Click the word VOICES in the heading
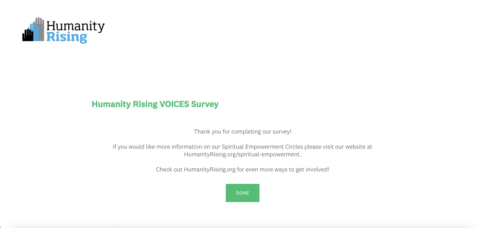This screenshot has width=483, height=228. pos(174,104)
